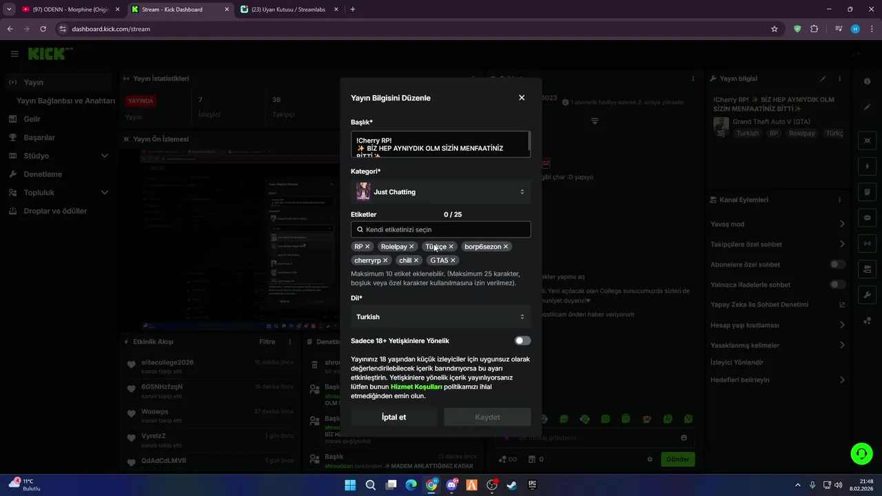Remove the RP tag
The width and height of the screenshot is (882, 496).
coord(367,247)
